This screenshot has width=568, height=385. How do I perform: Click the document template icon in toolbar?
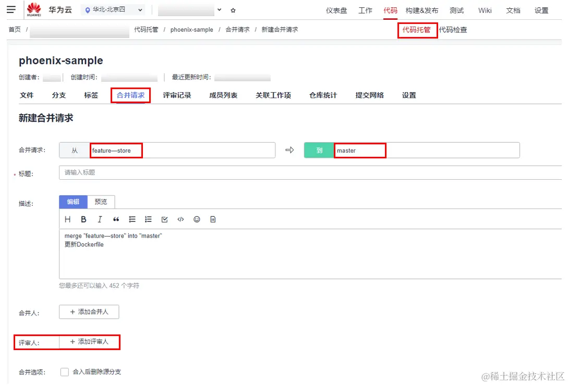tap(213, 219)
